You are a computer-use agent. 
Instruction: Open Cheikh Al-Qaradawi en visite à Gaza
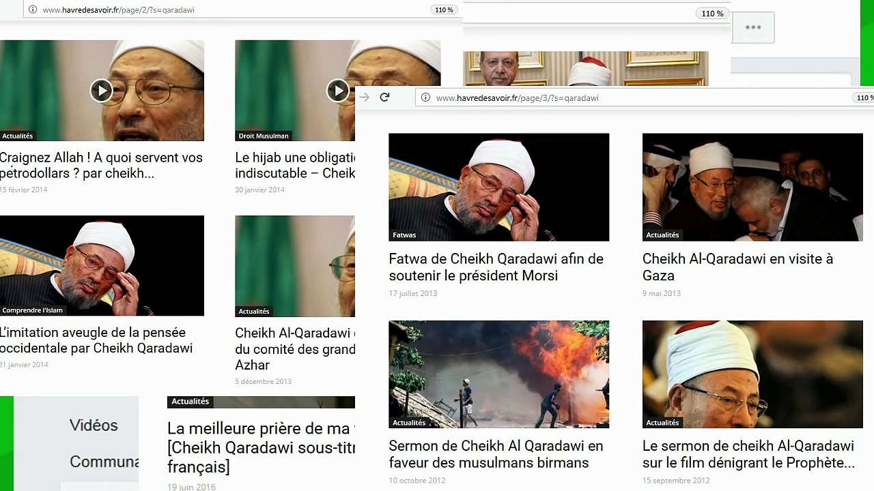(x=737, y=267)
